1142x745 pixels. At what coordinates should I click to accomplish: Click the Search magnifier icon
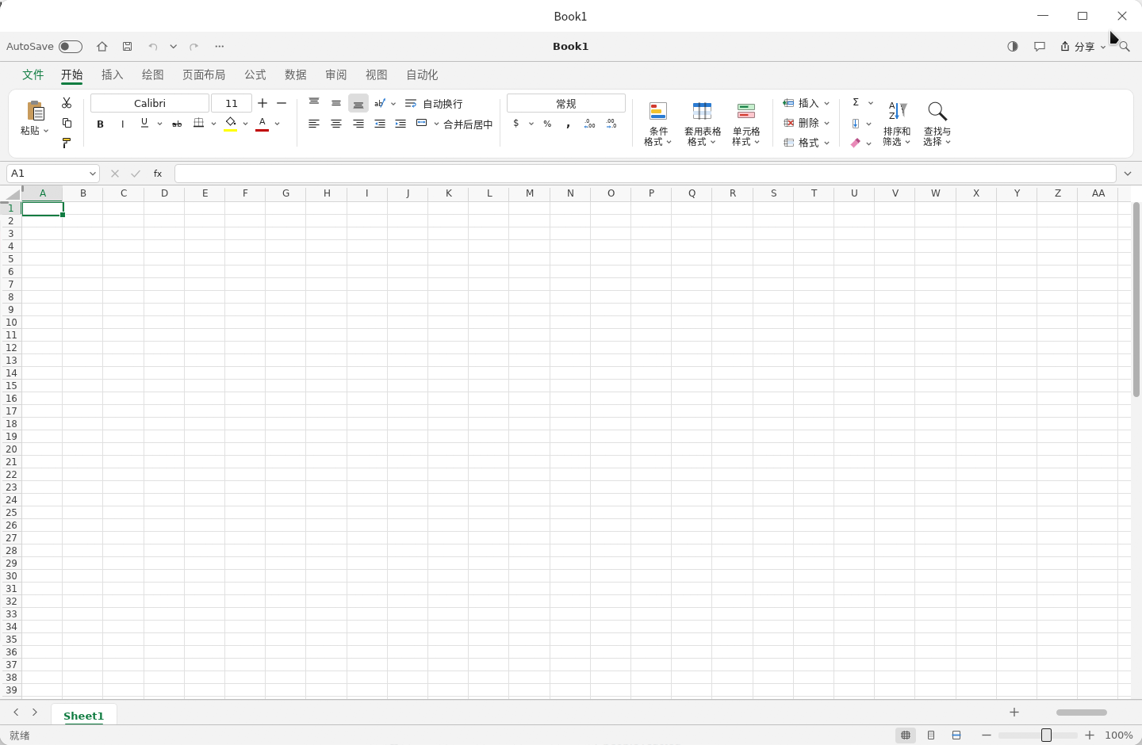tap(1125, 47)
